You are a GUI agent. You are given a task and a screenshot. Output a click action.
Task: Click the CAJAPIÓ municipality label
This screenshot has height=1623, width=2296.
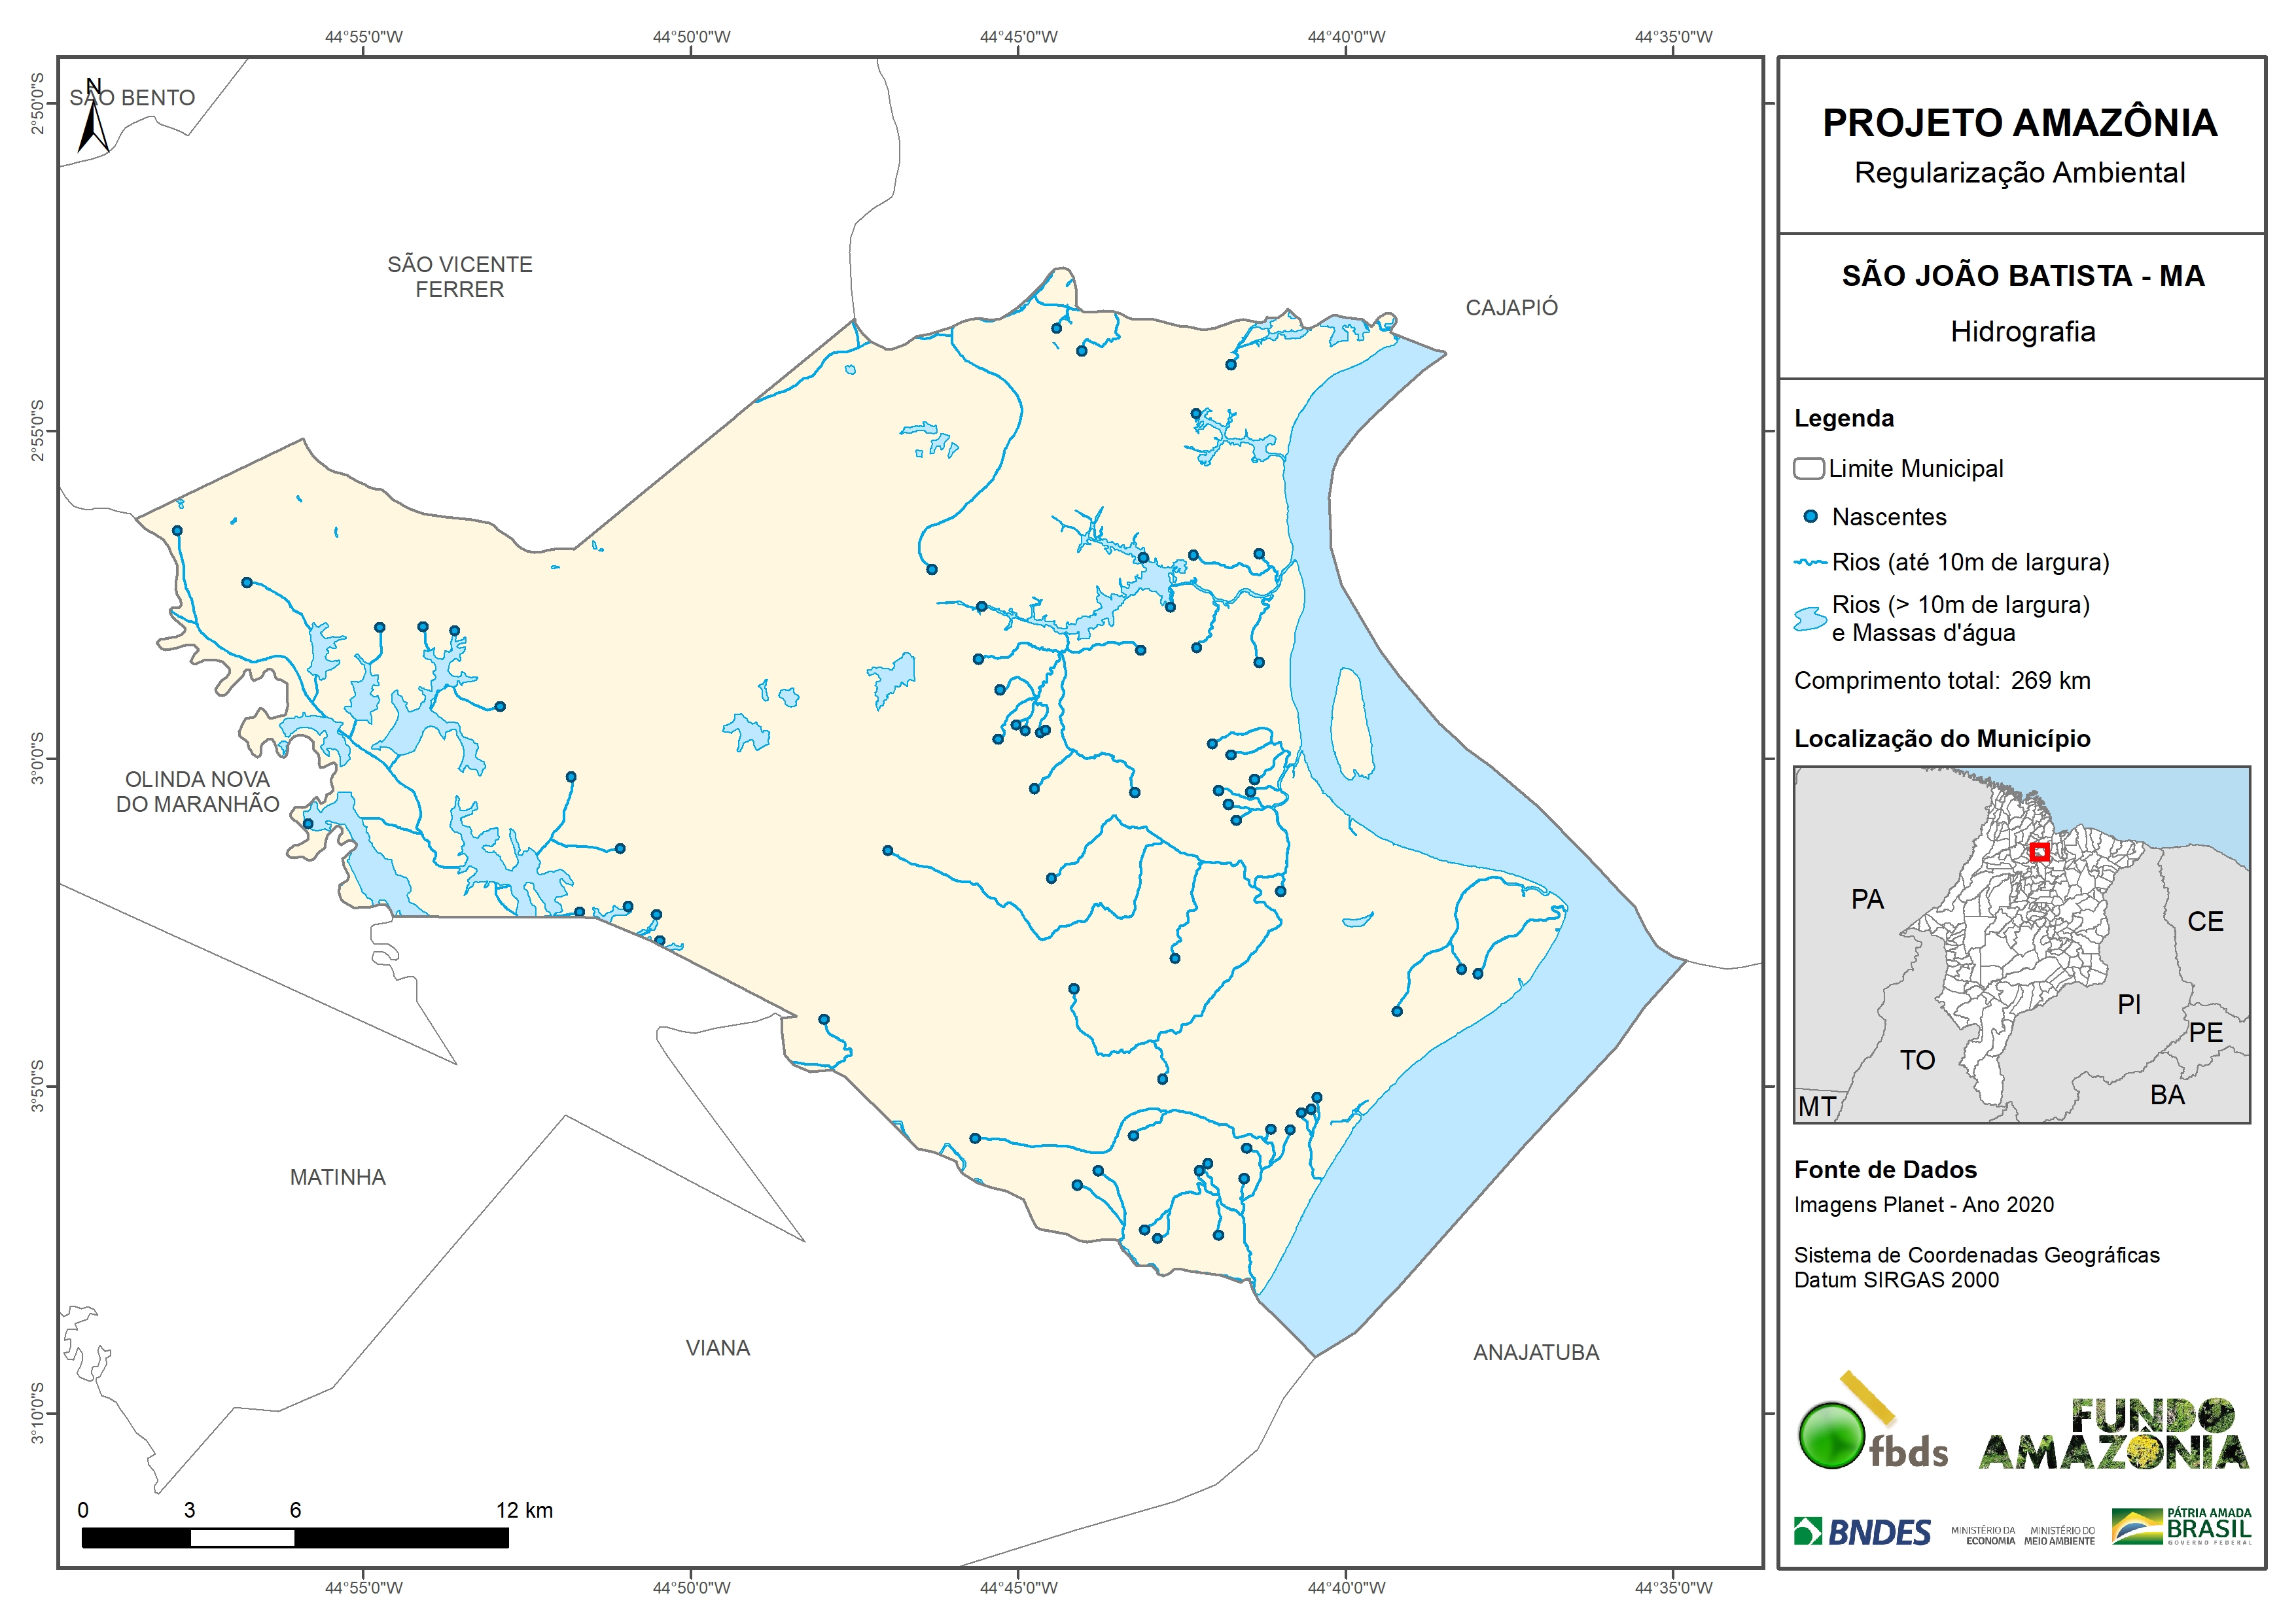point(1511,308)
